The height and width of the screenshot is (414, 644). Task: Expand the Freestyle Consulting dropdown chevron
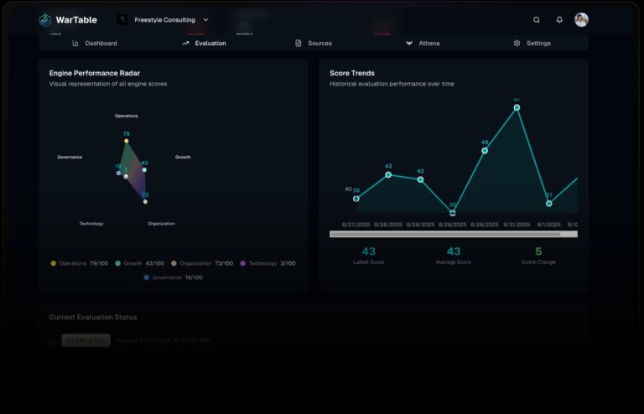click(x=206, y=20)
